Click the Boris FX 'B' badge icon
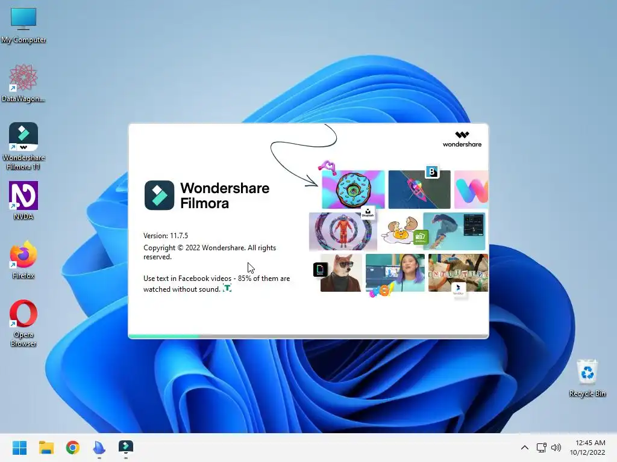 pos(431,171)
